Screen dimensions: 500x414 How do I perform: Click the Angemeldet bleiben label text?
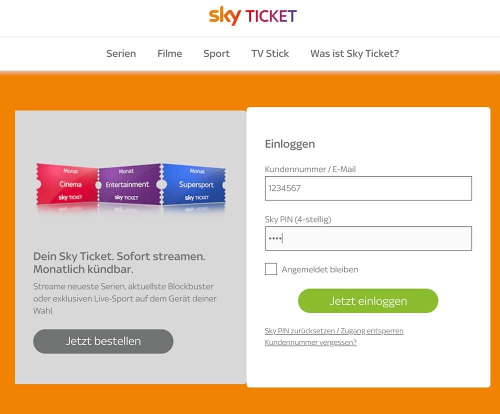pyautogui.click(x=320, y=269)
